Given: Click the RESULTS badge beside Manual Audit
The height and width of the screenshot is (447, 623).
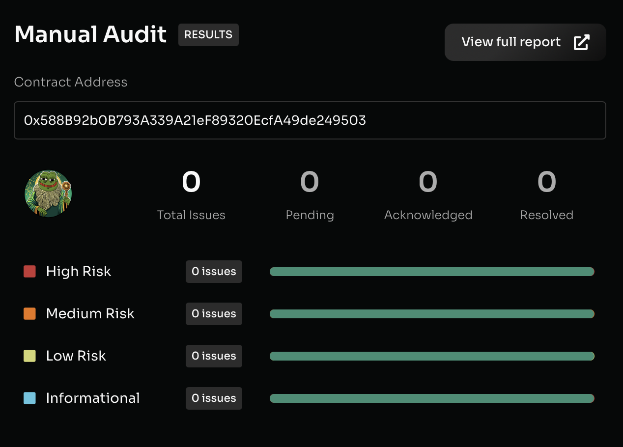Looking at the screenshot, I should tap(208, 35).
